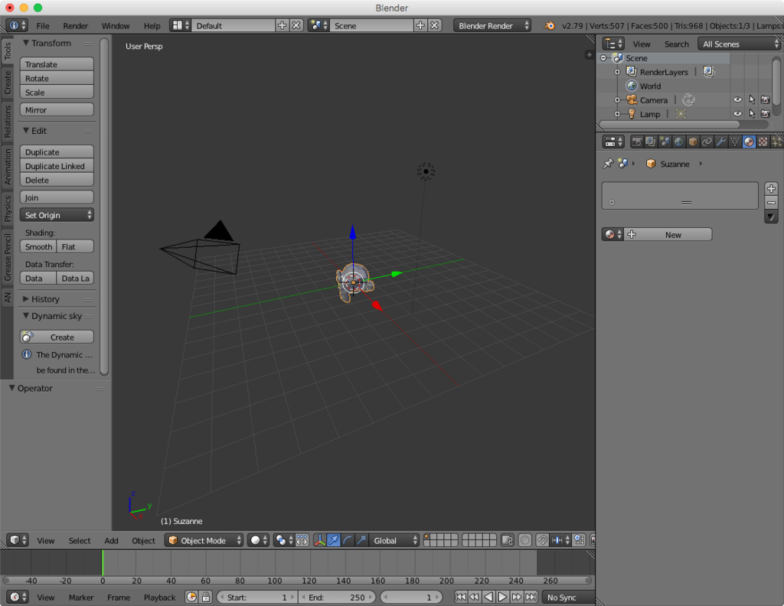Select the Scale manipulator icon
This screenshot has height=606, width=784.
[361, 540]
